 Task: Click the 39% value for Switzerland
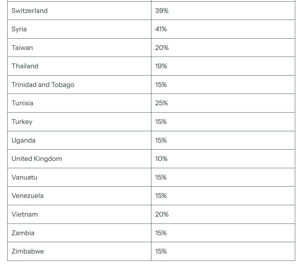[162, 11]
